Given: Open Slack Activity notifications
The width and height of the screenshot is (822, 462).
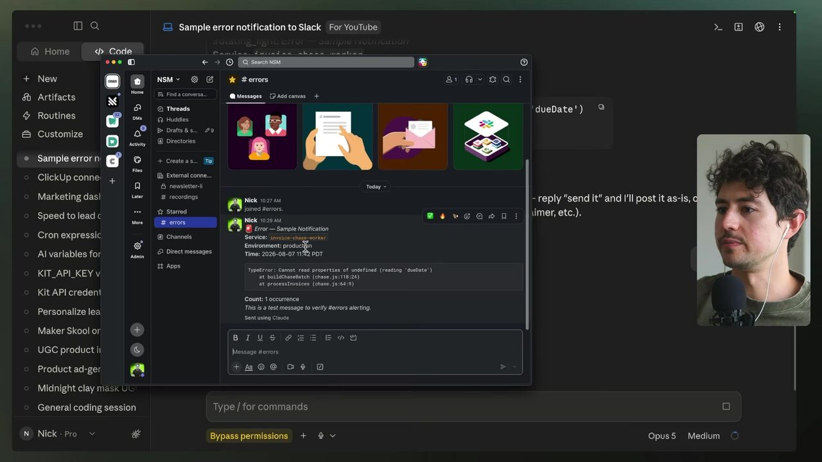Looking at the screenshot, I should 137,137.
